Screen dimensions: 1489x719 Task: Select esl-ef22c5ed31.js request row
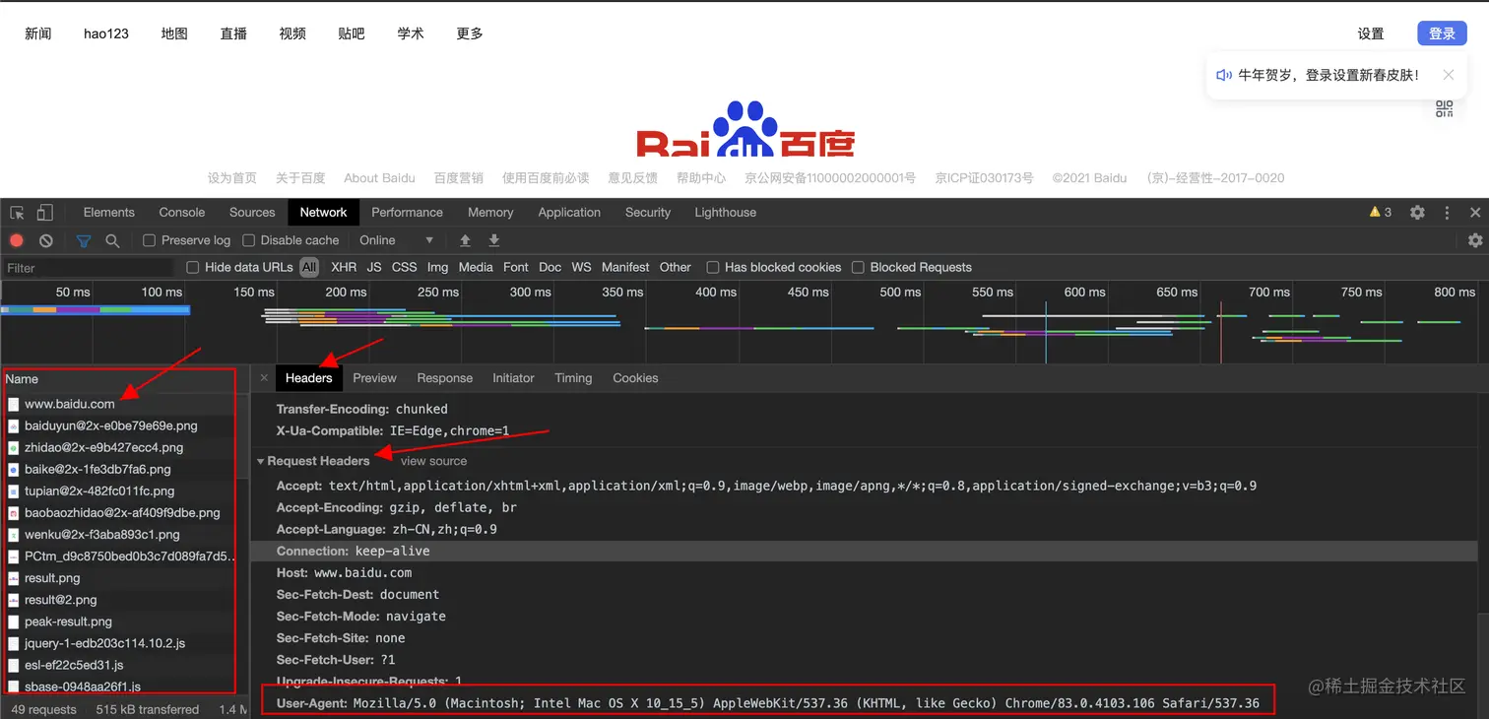click(119, 665)
